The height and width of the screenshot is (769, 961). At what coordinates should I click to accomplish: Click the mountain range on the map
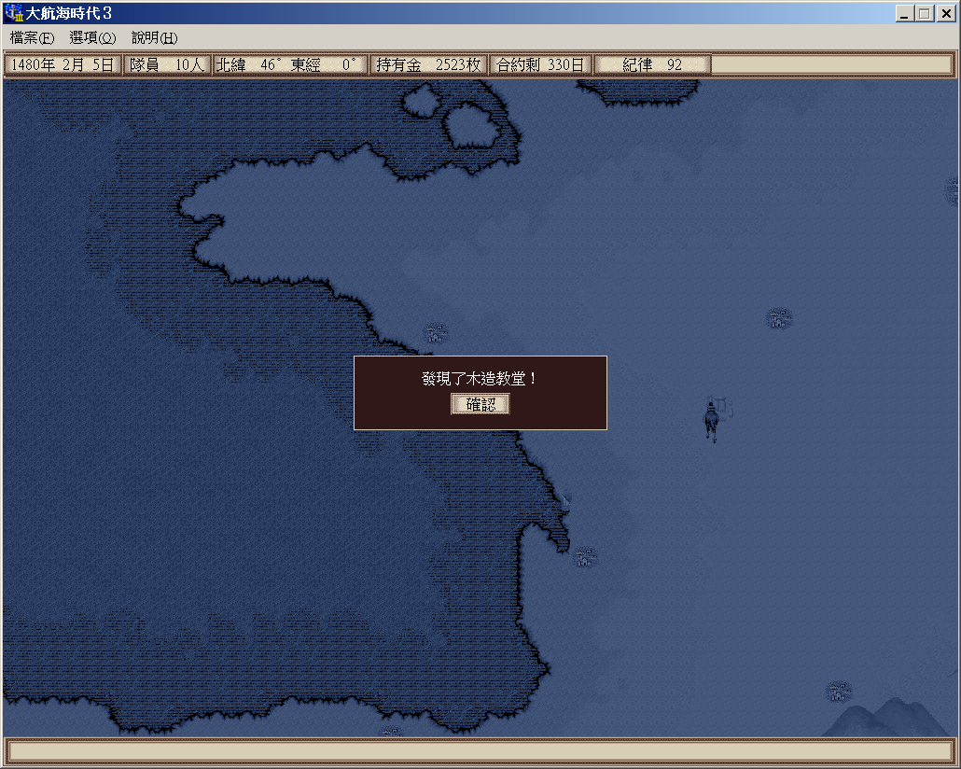point(886,719)
